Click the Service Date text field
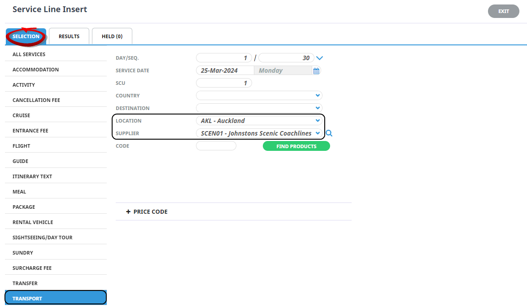Viewport: 527px width, 308px height. [x=225, y=70]
